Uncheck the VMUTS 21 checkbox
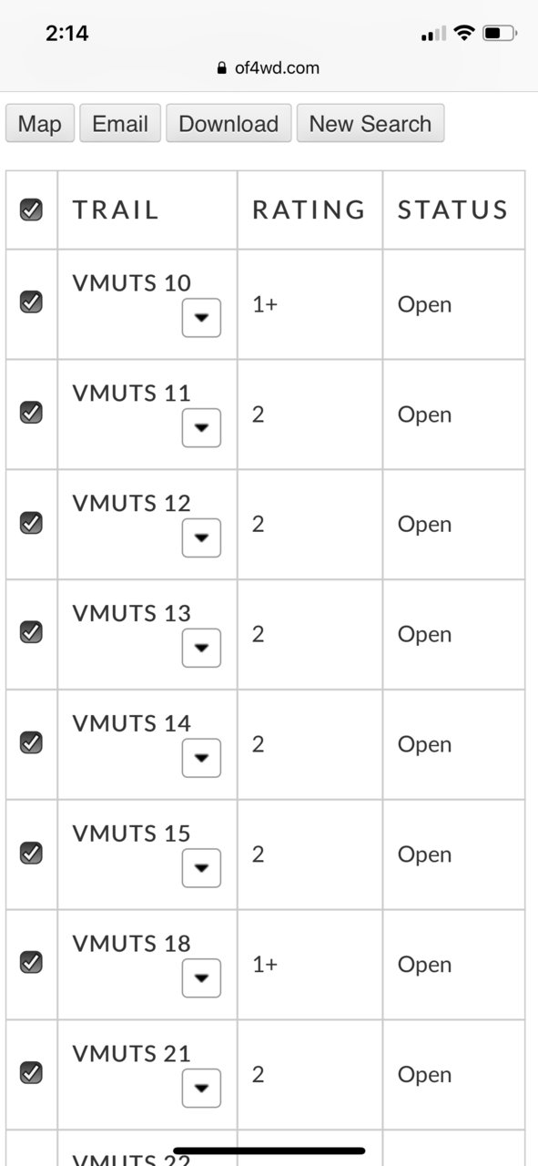This screenshot has height=1166, width=538. pyautogui.click(x=31, y=1072)
